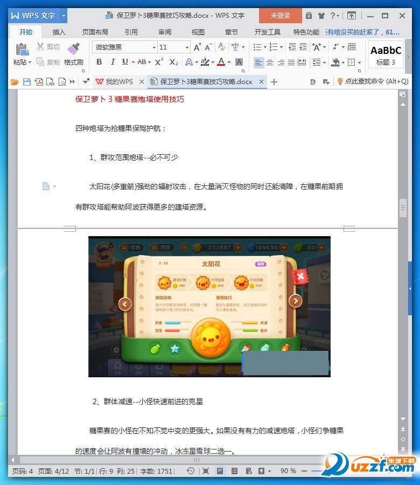Switch to web layout view in status bar
The width and height of the screenshot is (420, 485).
249,471
